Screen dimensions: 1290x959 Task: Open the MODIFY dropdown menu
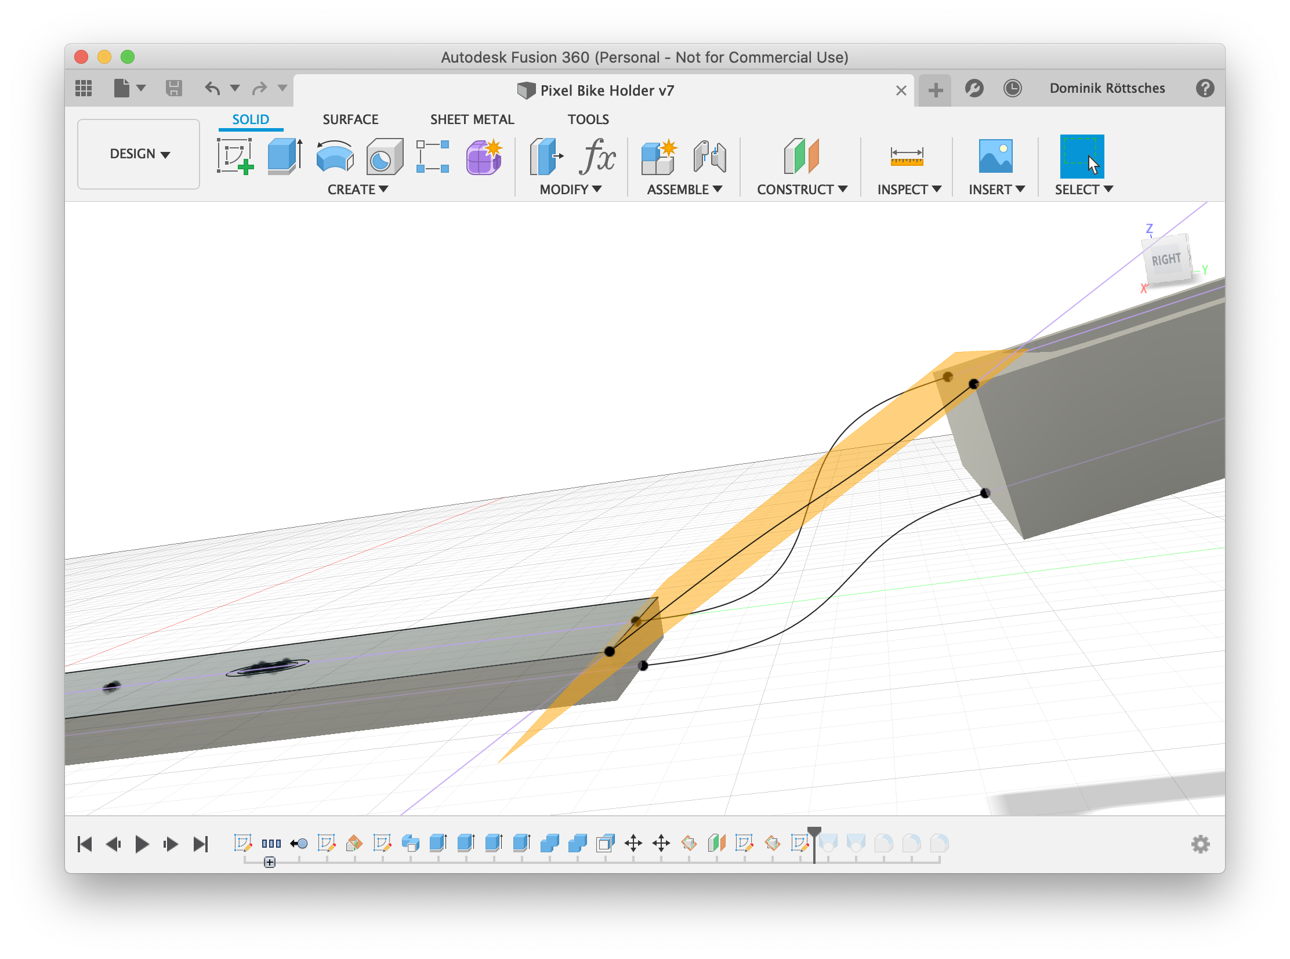click(x=570, y=189)
